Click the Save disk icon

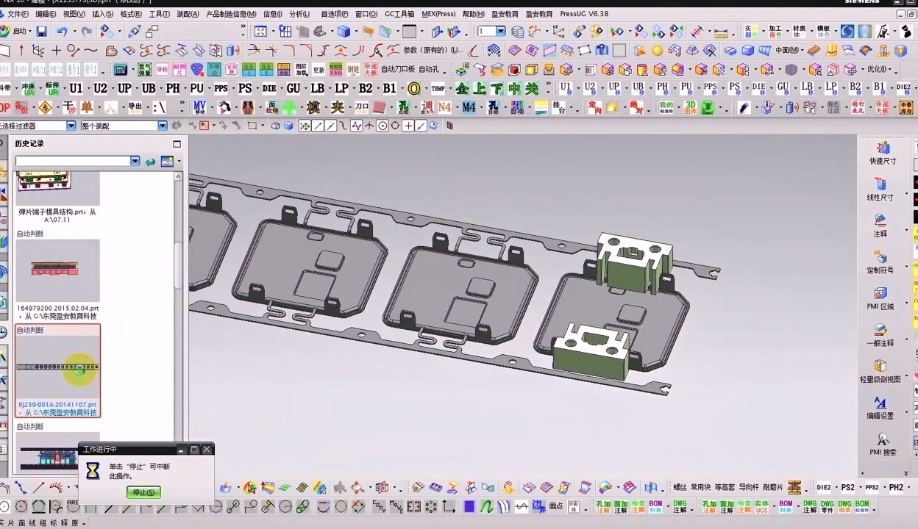click(42, 32)
